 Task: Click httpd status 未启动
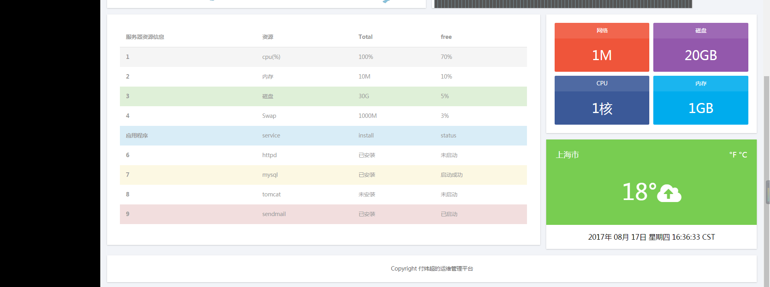point(449,155)
